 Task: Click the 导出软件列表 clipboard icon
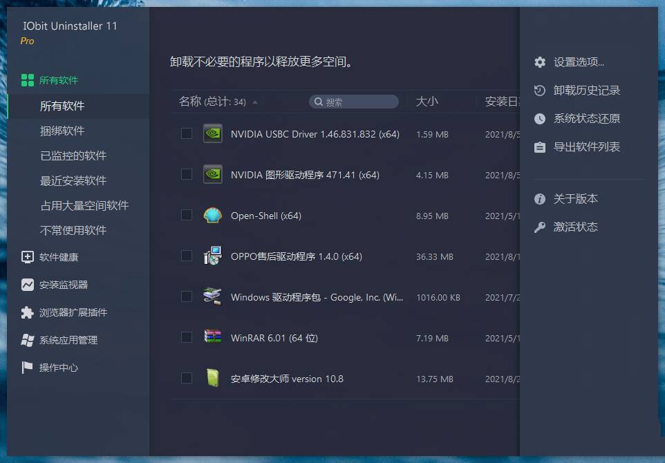(x=540, y=147)
